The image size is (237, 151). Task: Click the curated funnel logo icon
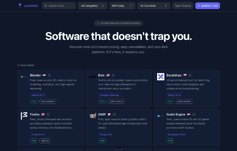click(20, 5)
